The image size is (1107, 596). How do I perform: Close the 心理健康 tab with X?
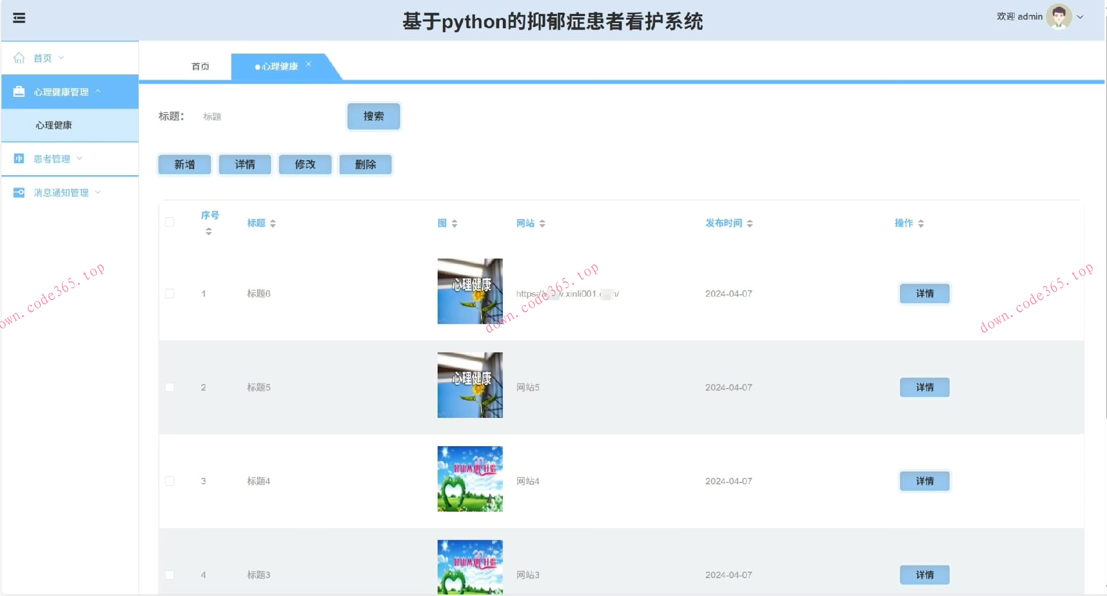click(308, 64)
